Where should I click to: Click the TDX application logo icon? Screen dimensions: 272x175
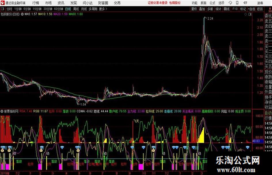coord(3,3)
